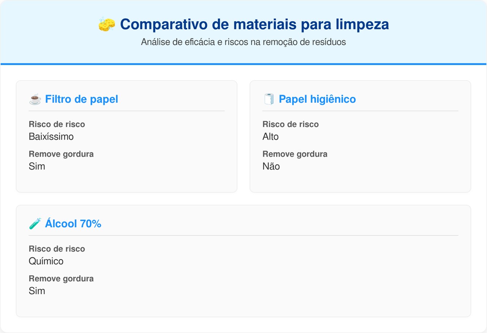This screenshot has height=333, width=487.
Task: Select the Álcool 70% heading
Action: click(73, 224)
